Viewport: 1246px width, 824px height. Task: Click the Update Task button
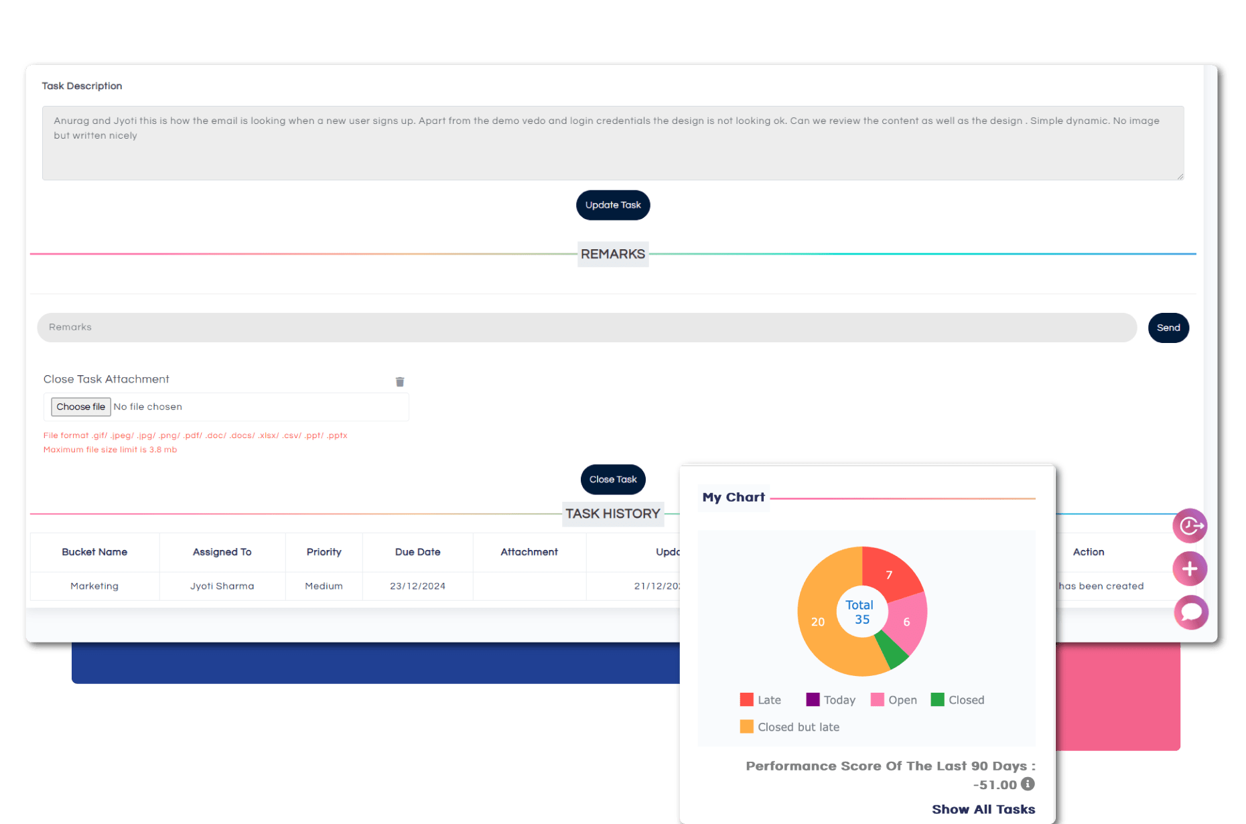pyautogui.click(x=613, y=205)
